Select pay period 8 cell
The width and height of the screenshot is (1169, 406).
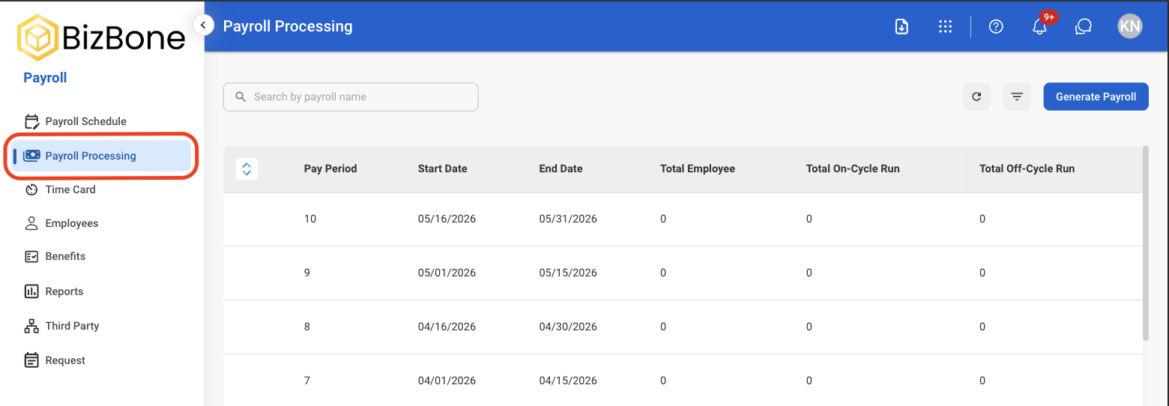coord(307,327)
